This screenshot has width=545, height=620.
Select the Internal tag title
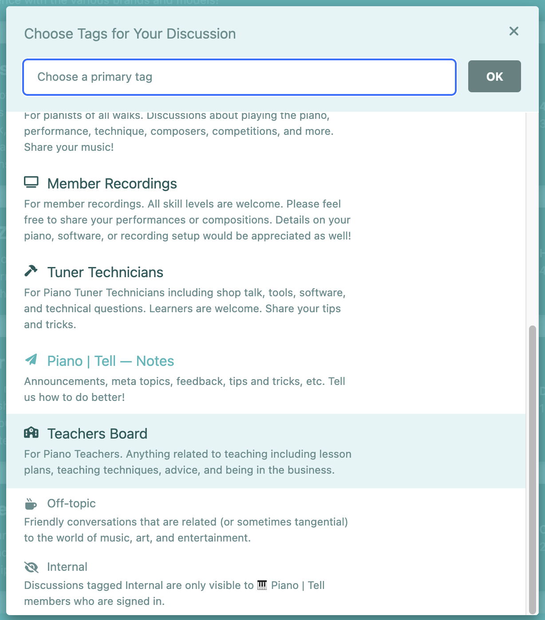coord(67,567)
